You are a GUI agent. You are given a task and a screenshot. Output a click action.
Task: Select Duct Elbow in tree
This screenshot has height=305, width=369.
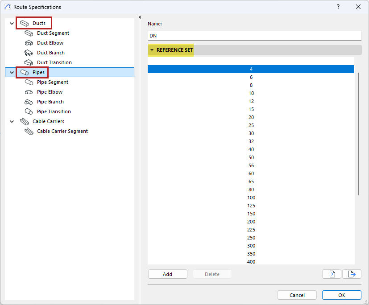(x=50, y=43)
